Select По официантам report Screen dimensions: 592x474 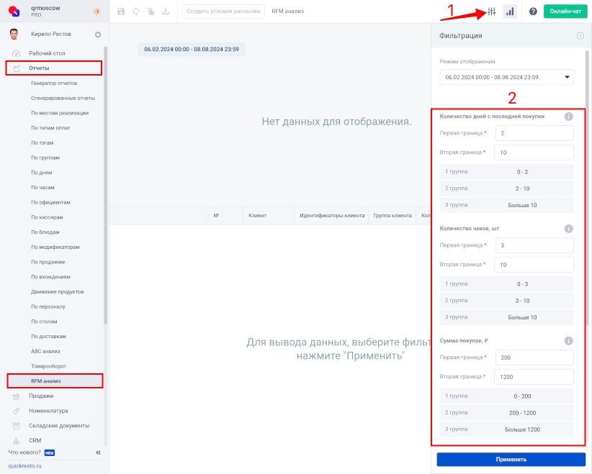click(x=50, y=202)
